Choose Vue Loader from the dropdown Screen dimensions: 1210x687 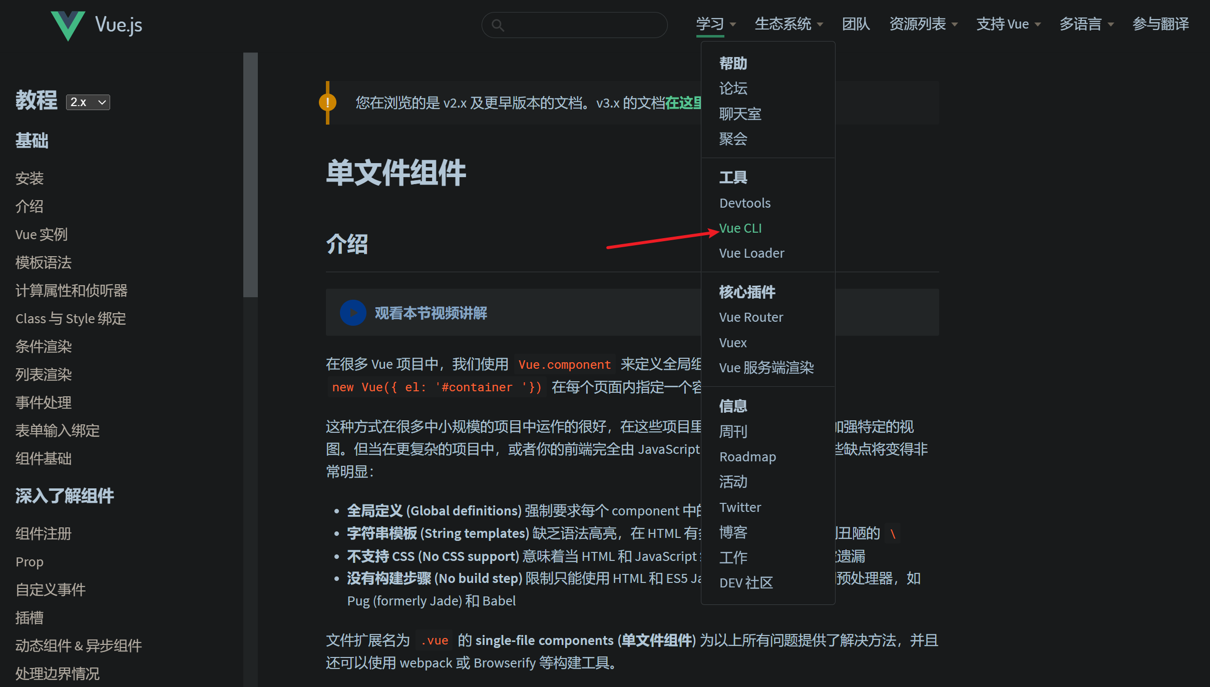[x=751, y=253]
